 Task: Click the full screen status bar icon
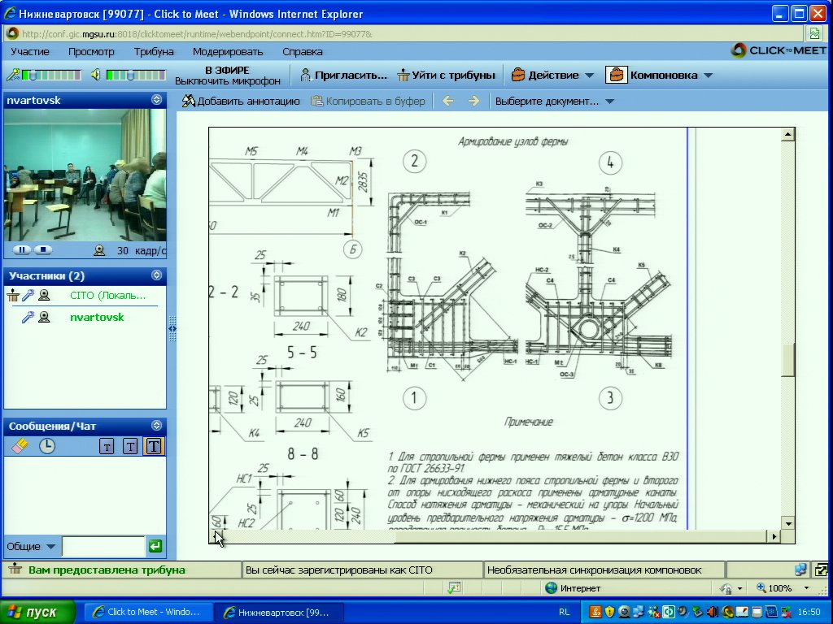coord(822,570)
